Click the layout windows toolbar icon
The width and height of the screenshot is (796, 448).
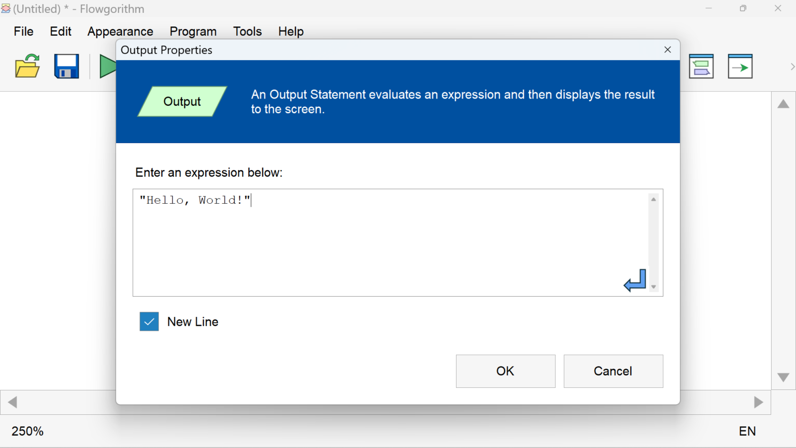(701, 66)
